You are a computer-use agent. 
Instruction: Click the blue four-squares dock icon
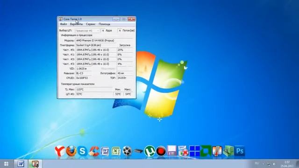(x=194, y=151)
